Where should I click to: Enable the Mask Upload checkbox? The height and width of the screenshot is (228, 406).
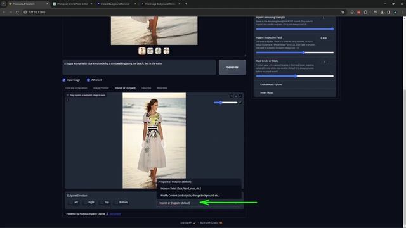pos(258,84)
